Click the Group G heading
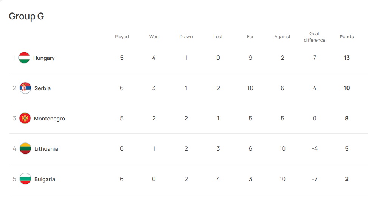Screen dimensions: 368x200 pyautogui.click(x=26, y=16)
